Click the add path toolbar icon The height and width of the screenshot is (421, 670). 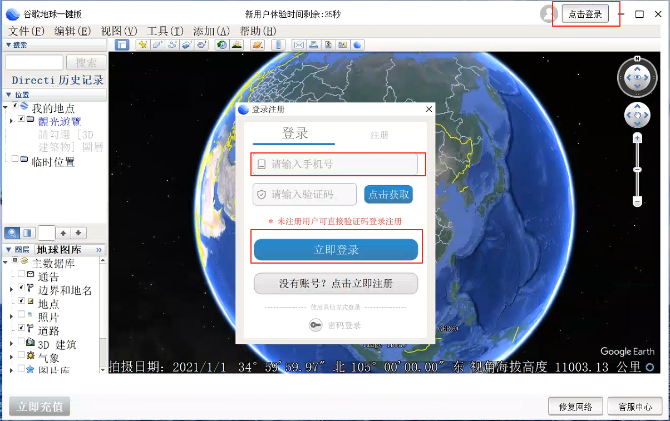point(172,44)
